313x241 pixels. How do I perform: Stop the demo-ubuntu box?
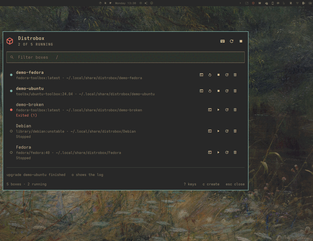pyautogui.click(x=218, y=91)
